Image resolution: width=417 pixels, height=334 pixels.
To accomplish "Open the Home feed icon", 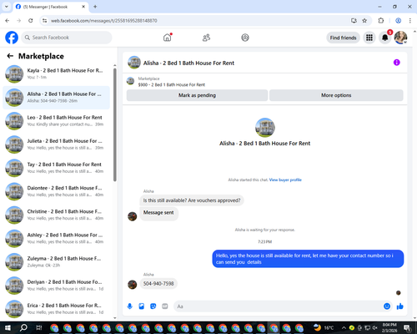I will tap(168, 38).
